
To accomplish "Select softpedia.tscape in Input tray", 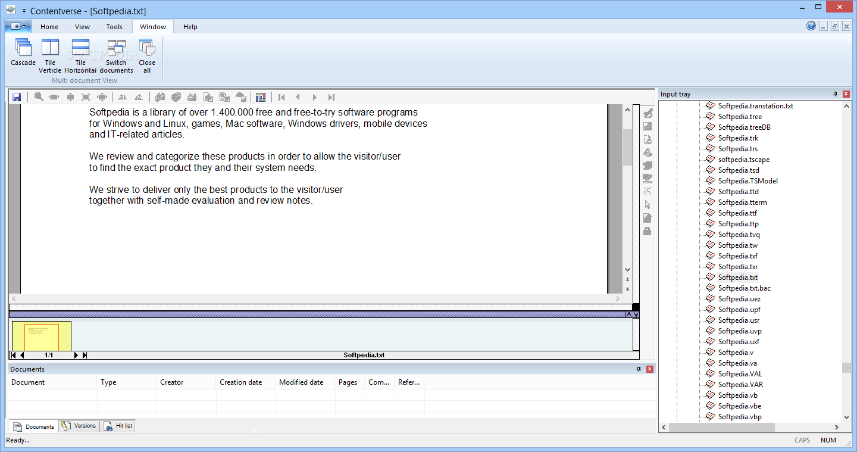I will 743,160.
